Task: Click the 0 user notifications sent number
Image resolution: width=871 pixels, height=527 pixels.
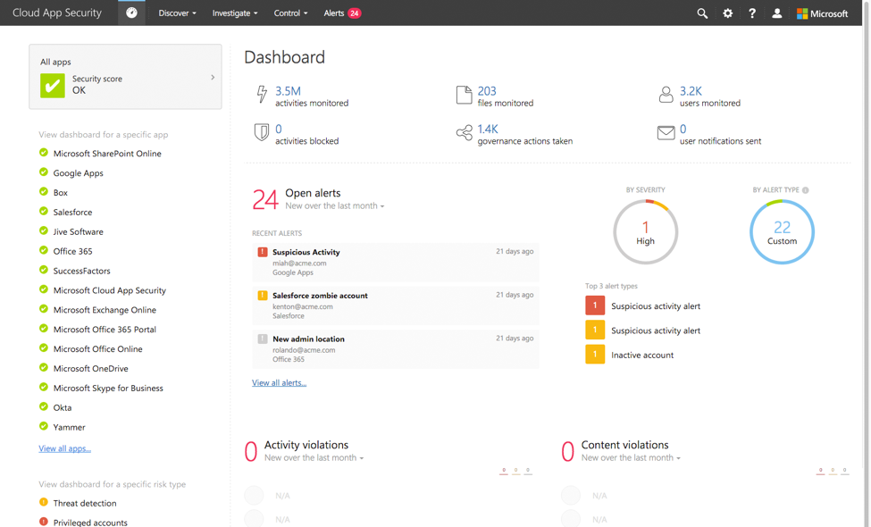Action: coord(683,130)
